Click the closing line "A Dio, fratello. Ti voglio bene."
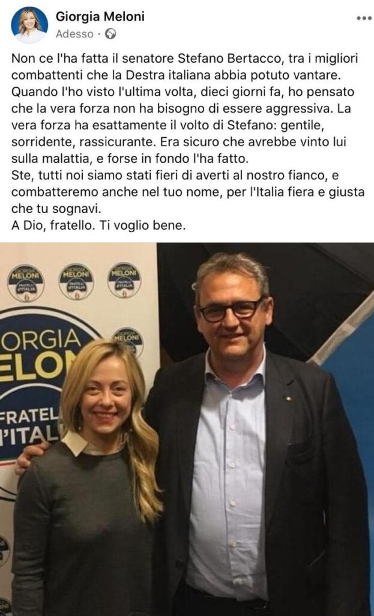Viewport: 374px width, 616px height. coord(98,226)
